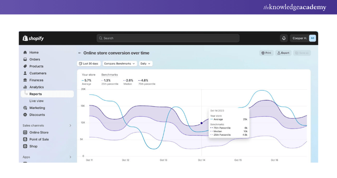Screen dimensions: 337x178
Task: Select Reports in the sidebar
Action: click(x=35, y=94)
